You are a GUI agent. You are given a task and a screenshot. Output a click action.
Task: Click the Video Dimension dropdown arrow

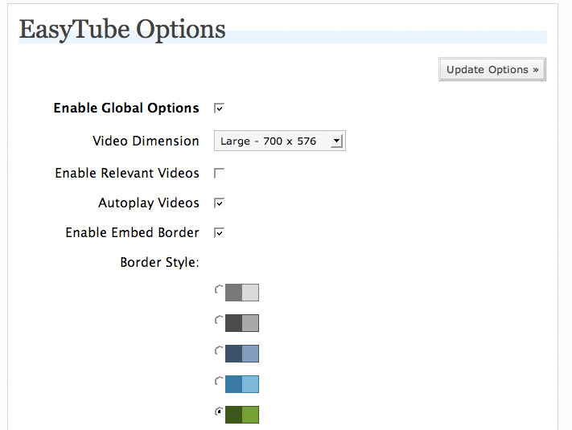pyautogui.click(x=336, y=141)
